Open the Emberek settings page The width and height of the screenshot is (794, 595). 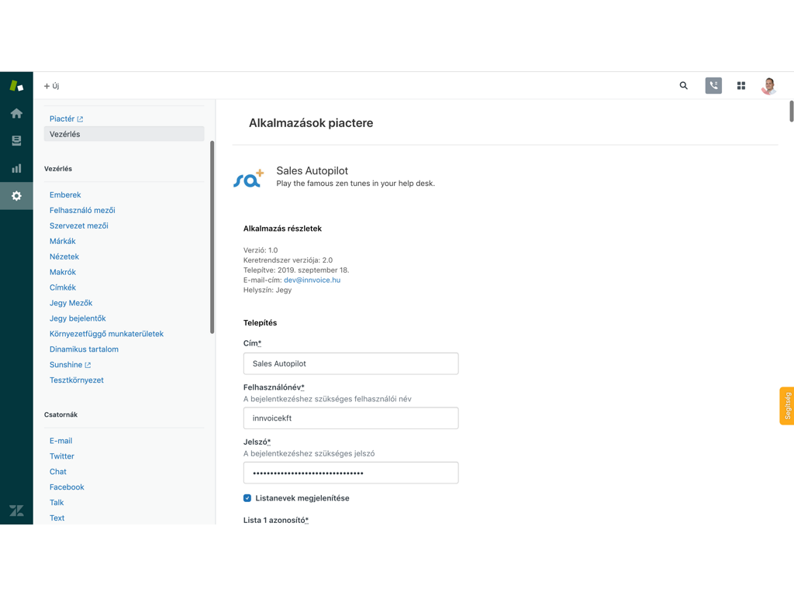point(65,194)
